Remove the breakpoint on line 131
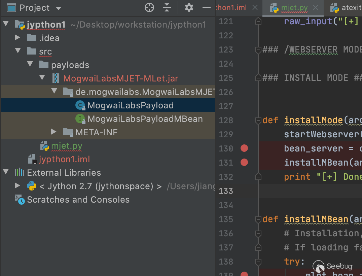Viewport: 362px width, 276px height. [244, 163]
